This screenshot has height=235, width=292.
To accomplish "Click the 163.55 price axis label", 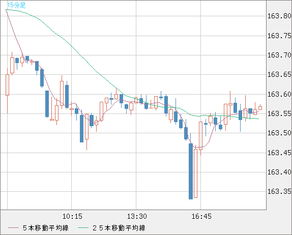I will pos(279,113).
